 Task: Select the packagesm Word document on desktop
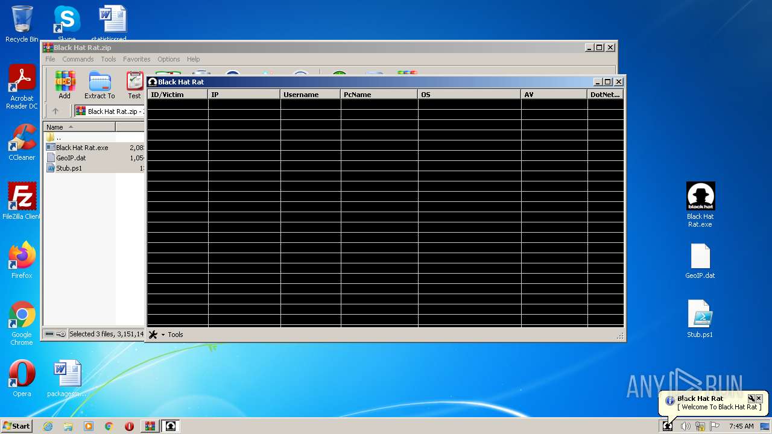coord(67,379)
